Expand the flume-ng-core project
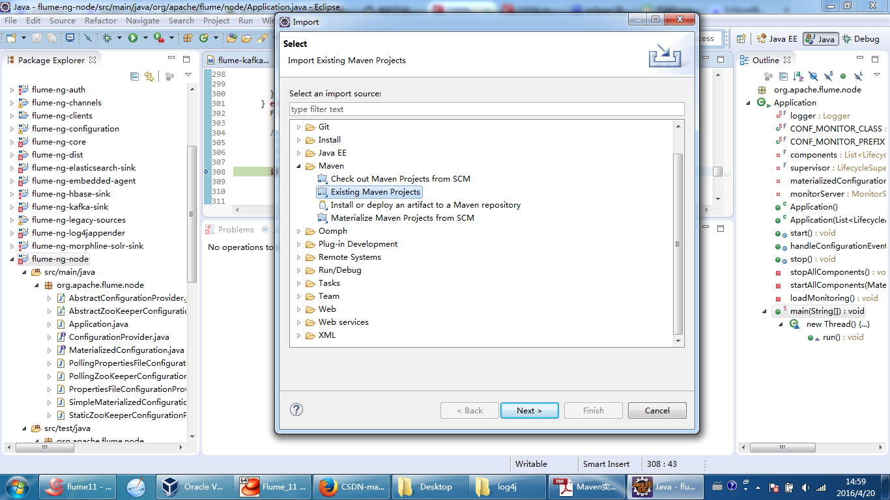 pyautogui.click(x=12, y=142)
